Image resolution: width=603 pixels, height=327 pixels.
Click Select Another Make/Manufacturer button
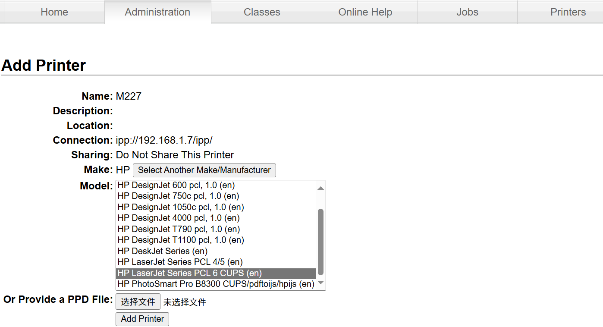tap(204, 170)
